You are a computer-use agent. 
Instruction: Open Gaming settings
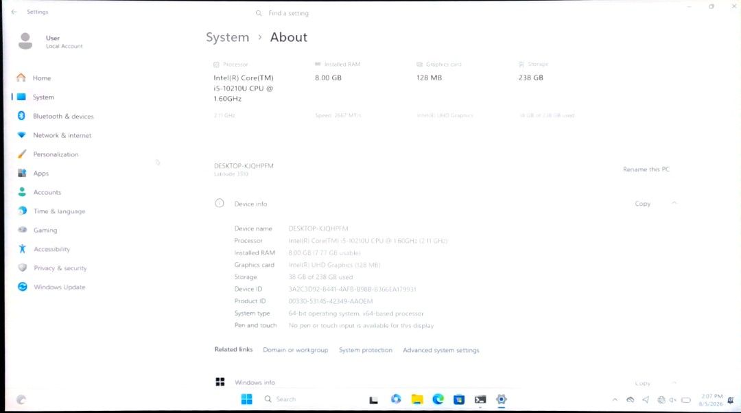click(x=45, y=230)
